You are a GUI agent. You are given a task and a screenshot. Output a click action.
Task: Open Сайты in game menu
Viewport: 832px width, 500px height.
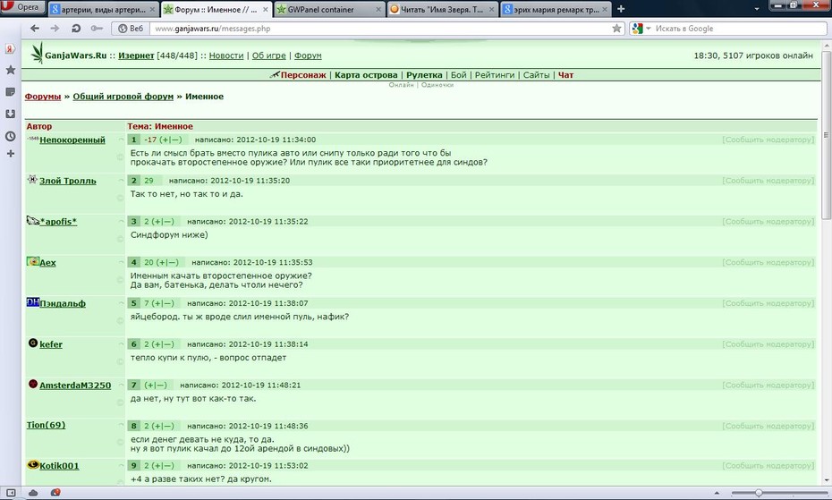coord(537,75)
